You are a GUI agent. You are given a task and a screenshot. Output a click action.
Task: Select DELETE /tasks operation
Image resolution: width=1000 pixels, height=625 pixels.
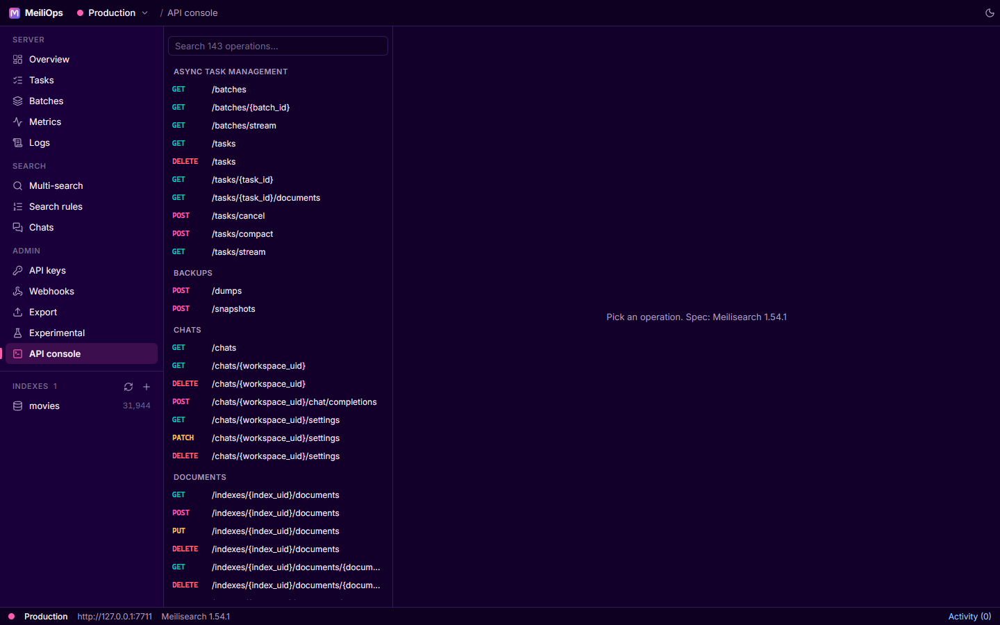[278, 161]
